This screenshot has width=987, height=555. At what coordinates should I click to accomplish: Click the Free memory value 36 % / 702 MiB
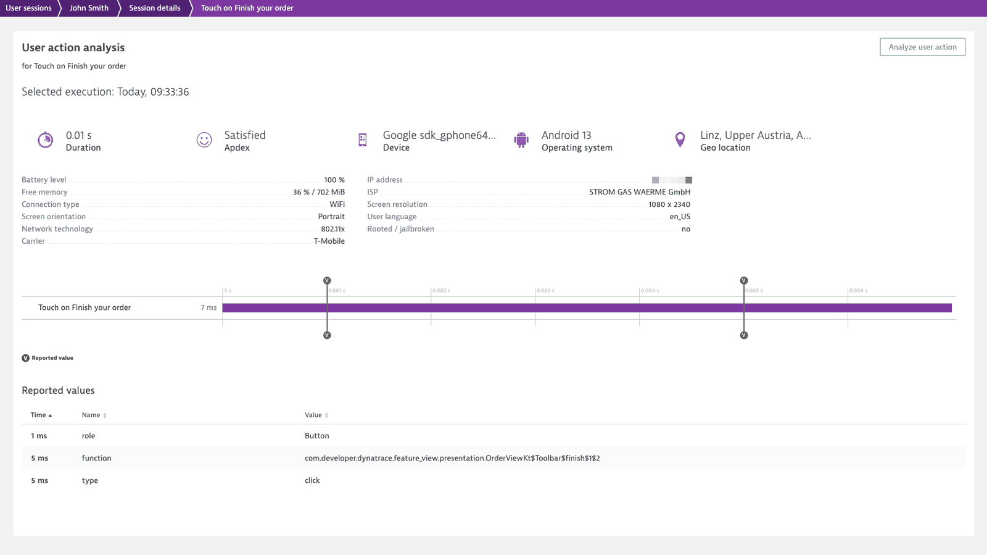pos(319,192)
